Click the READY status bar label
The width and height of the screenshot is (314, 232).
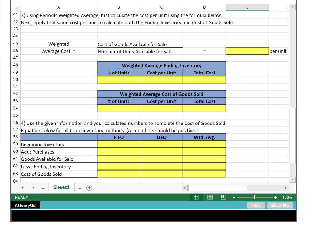(21, 197)
